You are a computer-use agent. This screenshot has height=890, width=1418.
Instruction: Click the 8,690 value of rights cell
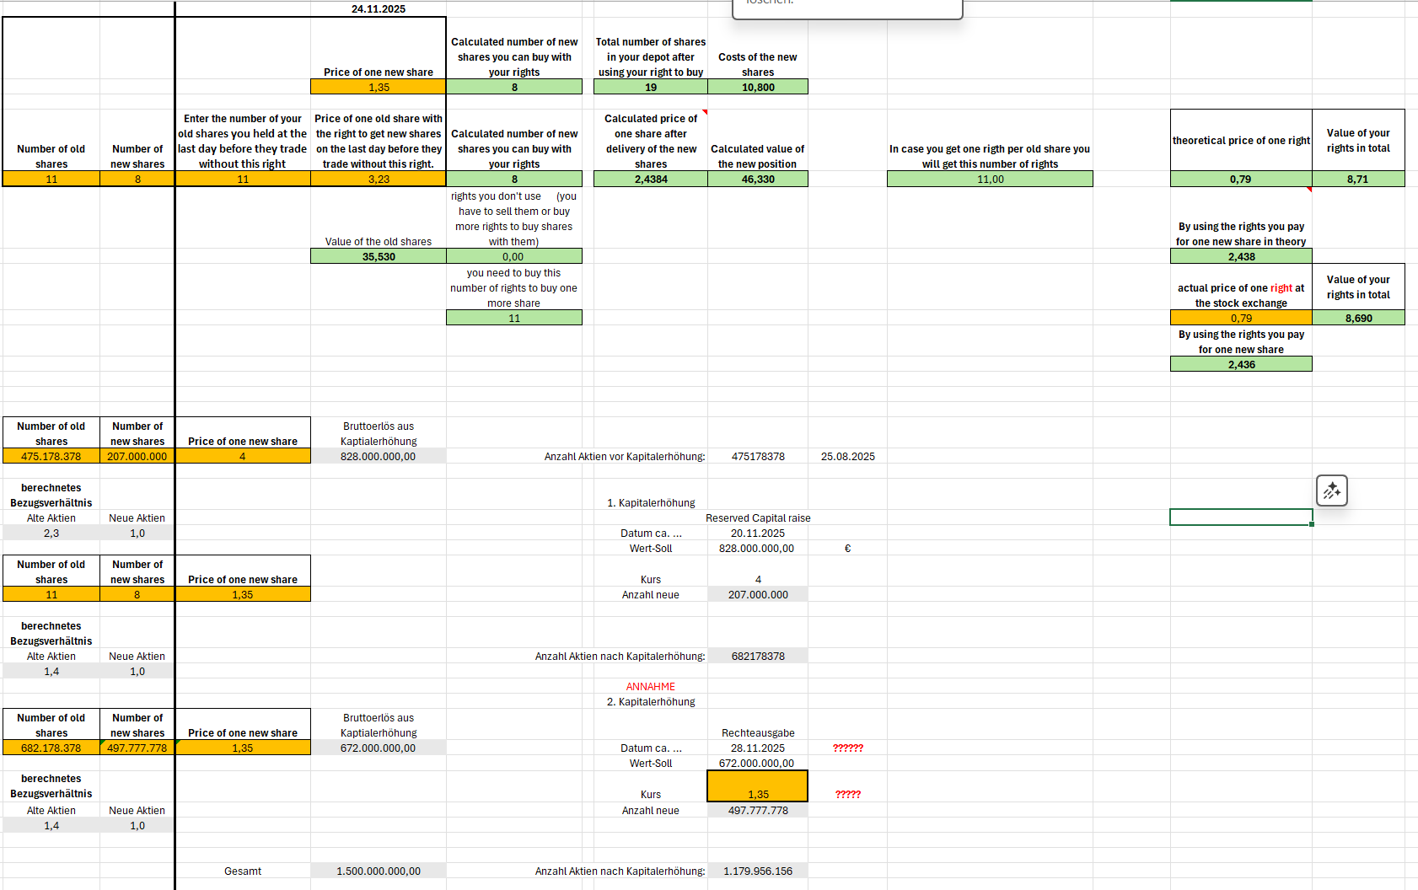pyautogui.click(x=1358, y=319)
